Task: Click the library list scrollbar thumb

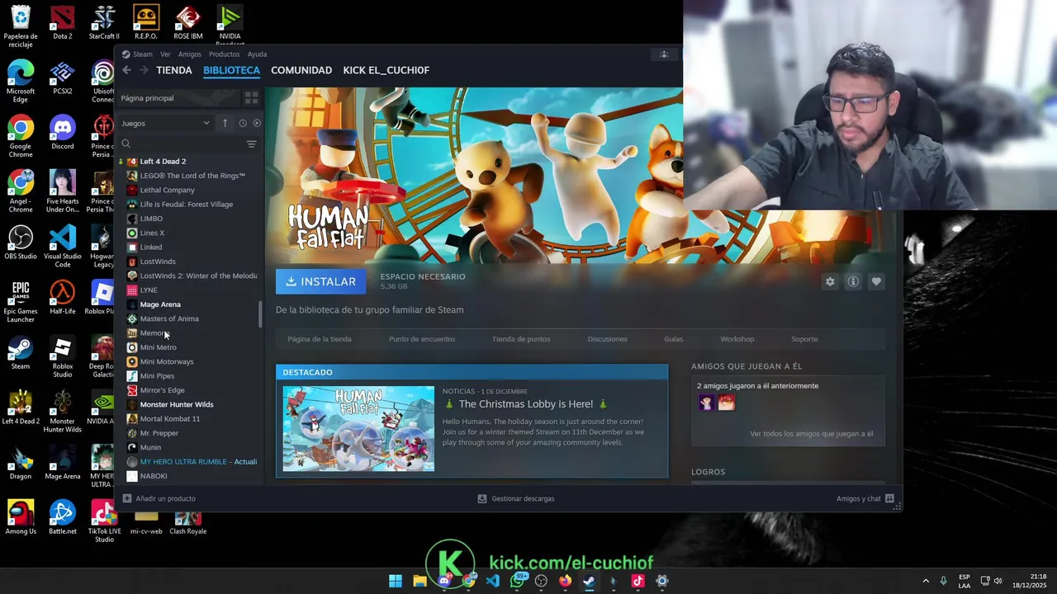Action: 261,313
